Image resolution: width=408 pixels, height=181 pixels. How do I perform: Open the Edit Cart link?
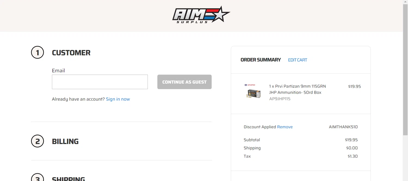(x=297, y=60)
